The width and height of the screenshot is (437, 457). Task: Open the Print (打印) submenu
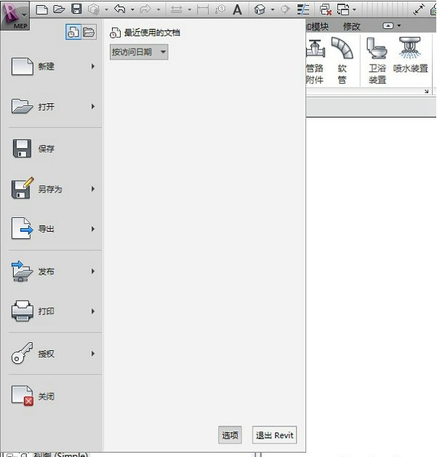pos(53,311)
